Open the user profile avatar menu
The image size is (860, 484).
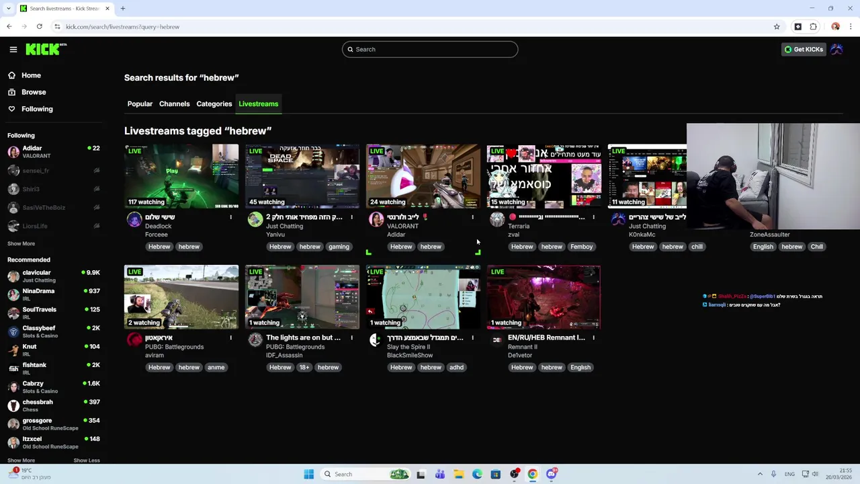tap(836, 49)
